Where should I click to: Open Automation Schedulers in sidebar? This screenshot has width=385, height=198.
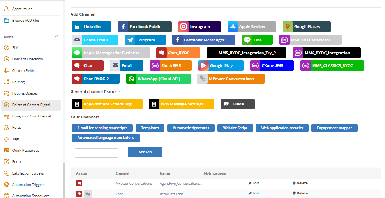click(31, 196)
